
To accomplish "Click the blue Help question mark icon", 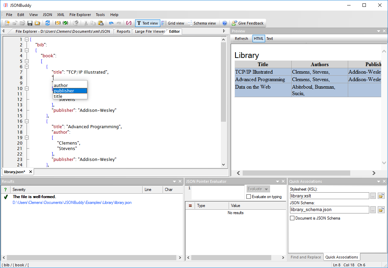I will tap(224, 23).
